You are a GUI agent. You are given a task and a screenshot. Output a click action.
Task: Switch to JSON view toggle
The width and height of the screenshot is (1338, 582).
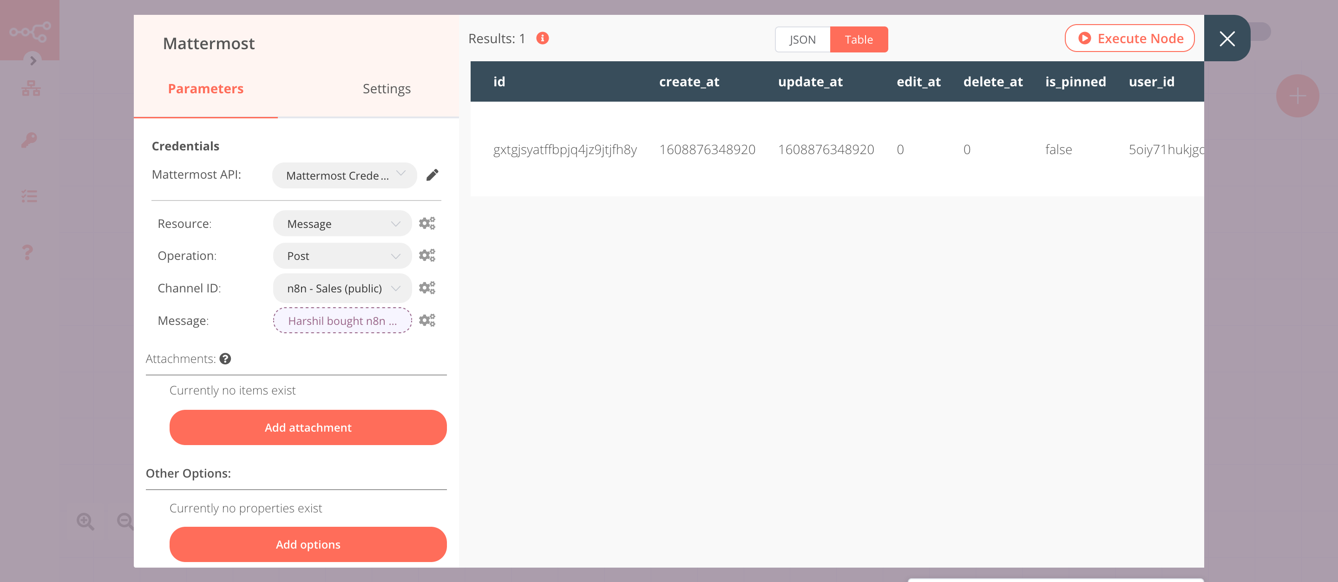pyautogui.click(x=801, y=39)
